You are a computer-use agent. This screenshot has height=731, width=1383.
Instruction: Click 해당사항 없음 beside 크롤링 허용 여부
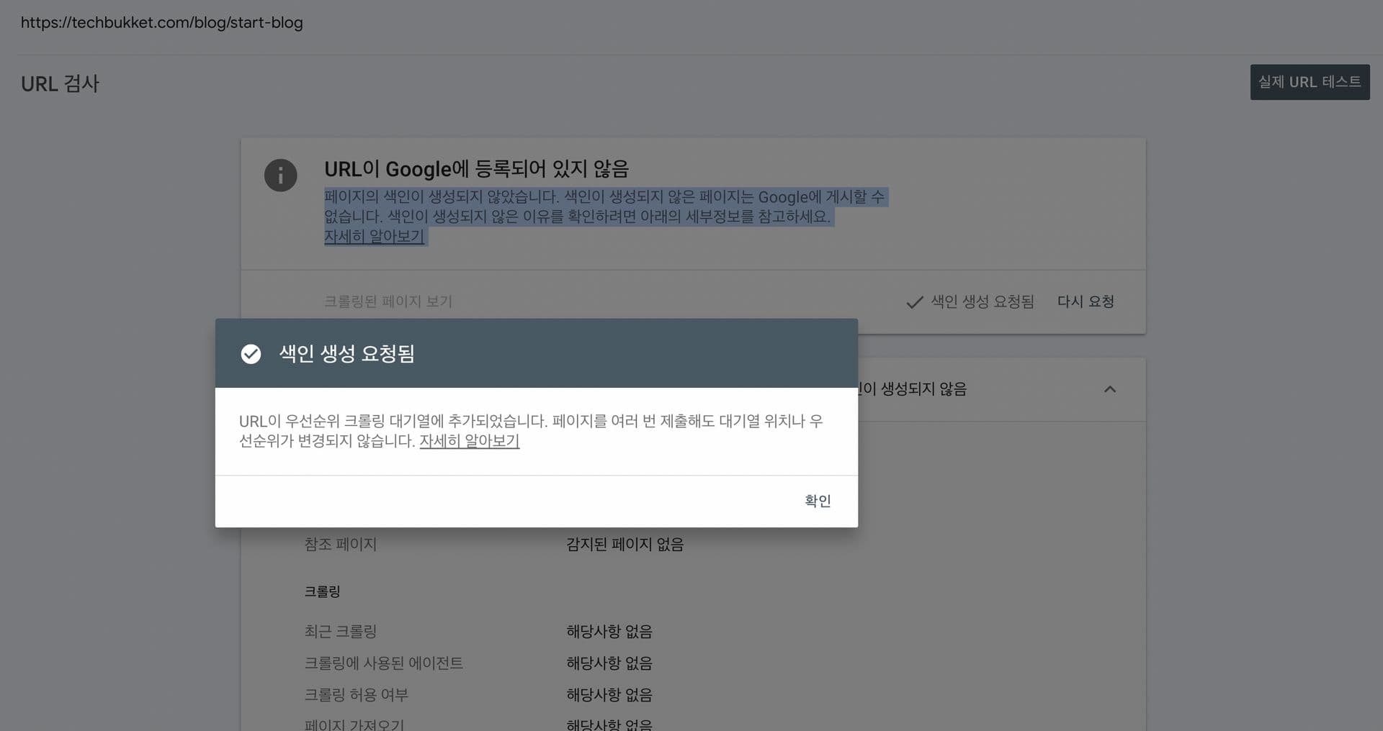click(x=609, y=694)
